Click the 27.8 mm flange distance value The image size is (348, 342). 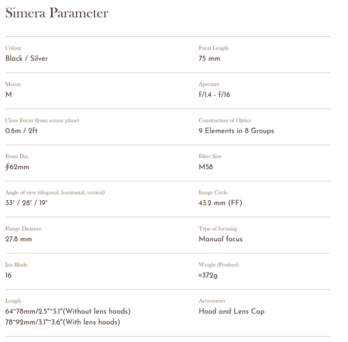[18, 239]
